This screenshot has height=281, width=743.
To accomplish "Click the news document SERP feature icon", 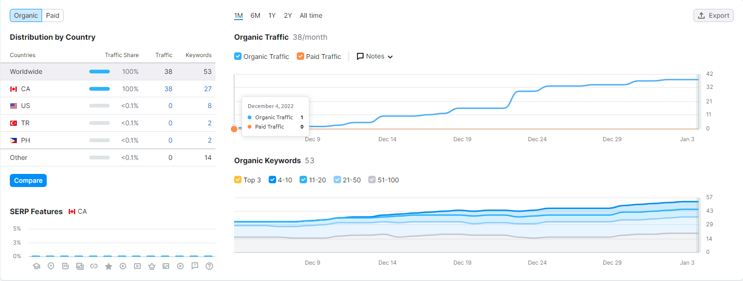I will click(x=65, y=266).
